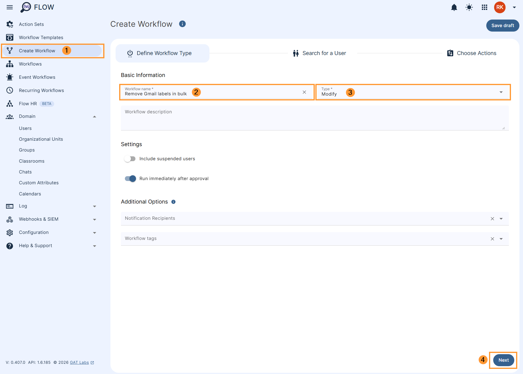This screenshot has height=374, width=523.
Task: Open Recurring Workflows using the clock icon
Action: [10, 90]
